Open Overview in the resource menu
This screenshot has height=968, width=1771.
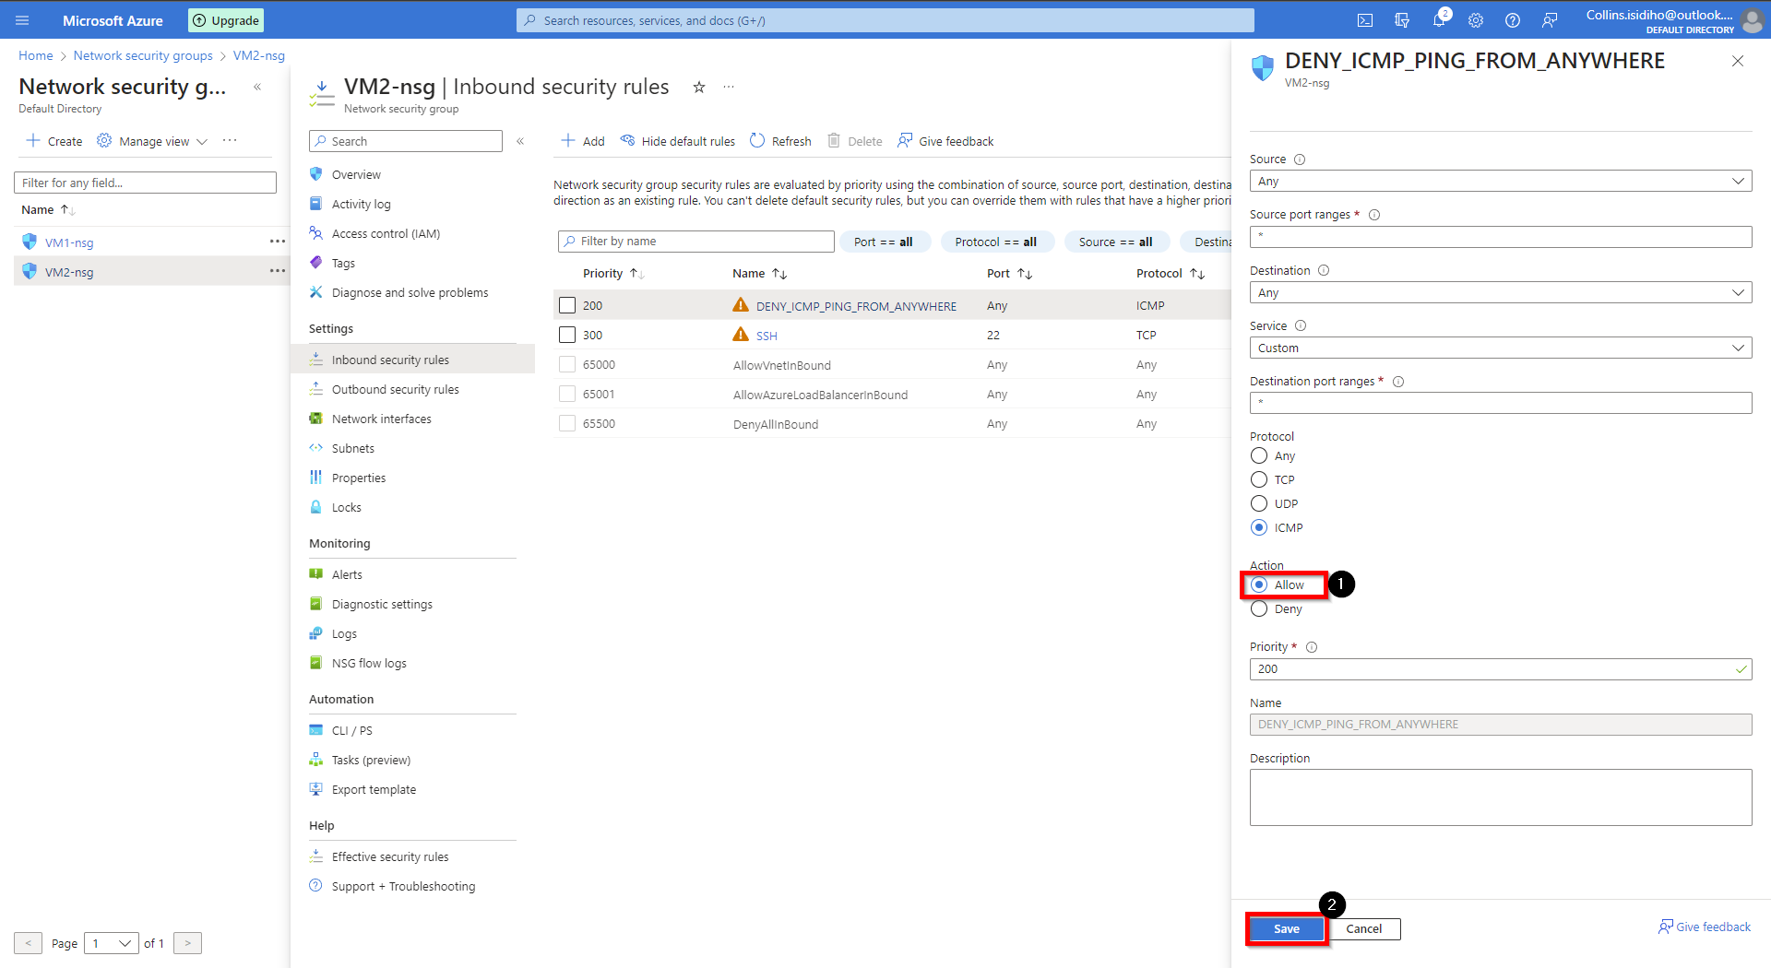coord(356,174)
